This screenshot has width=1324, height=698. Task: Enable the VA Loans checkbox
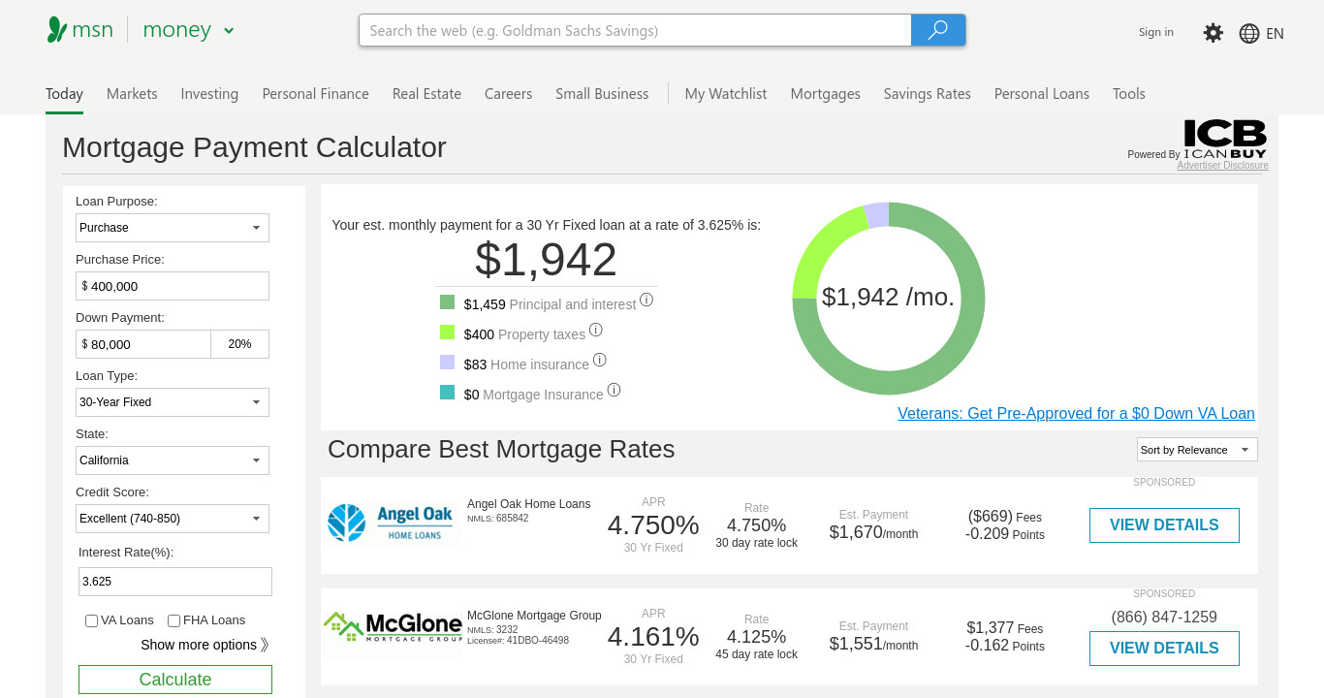click(x=91, y=620)
